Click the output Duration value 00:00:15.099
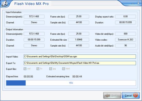 (x=34, y=40)
